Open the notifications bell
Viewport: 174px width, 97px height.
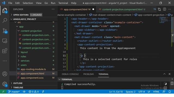[x=170, y=92]
